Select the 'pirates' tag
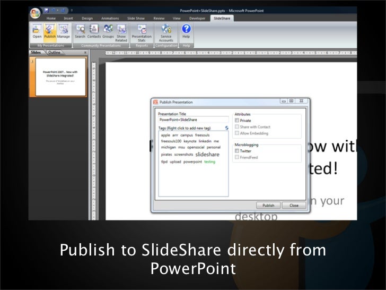Viewport: 386px width, 290px height. coord(166,155)
